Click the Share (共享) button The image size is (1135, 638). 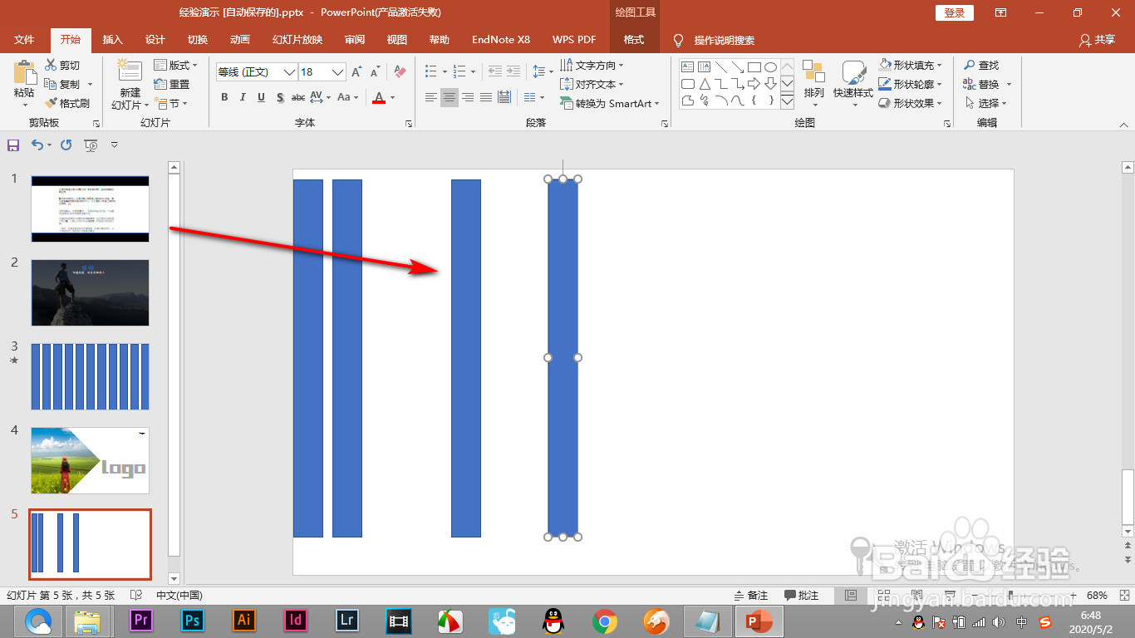(1097, 40)
